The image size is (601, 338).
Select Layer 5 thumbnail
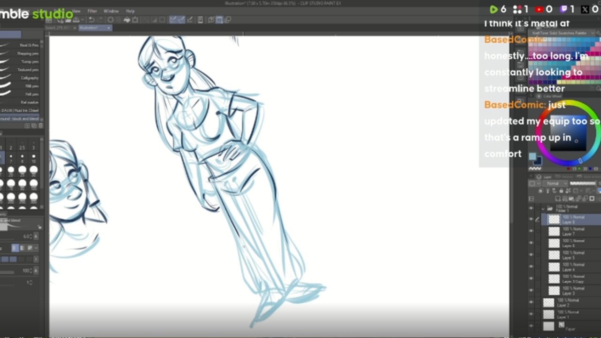554,255
